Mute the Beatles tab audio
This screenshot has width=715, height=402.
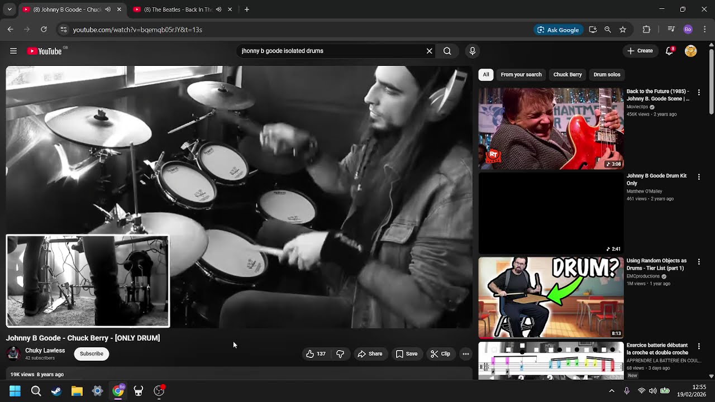point(218,9)
